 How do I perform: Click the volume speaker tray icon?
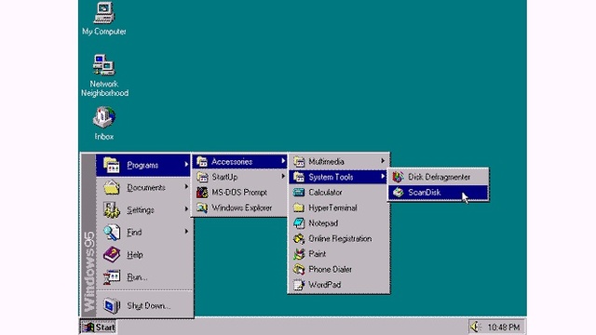coord(476,327)
